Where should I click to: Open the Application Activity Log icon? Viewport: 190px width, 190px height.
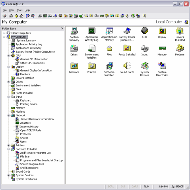[x=92, y=31]
